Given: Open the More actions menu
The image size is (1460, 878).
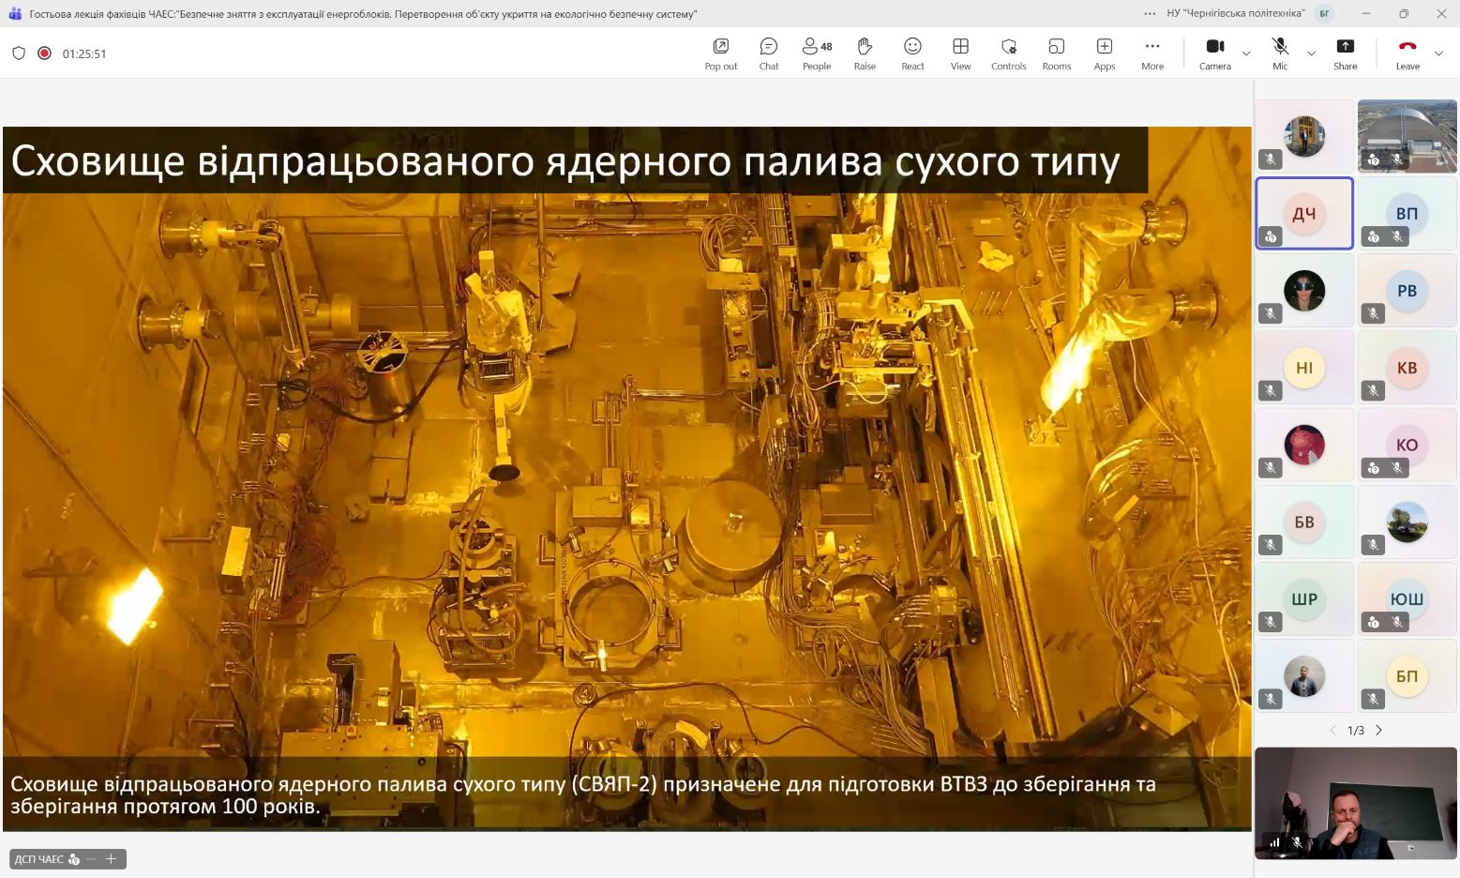Looking at the screenshot, I should point(1151,53).
